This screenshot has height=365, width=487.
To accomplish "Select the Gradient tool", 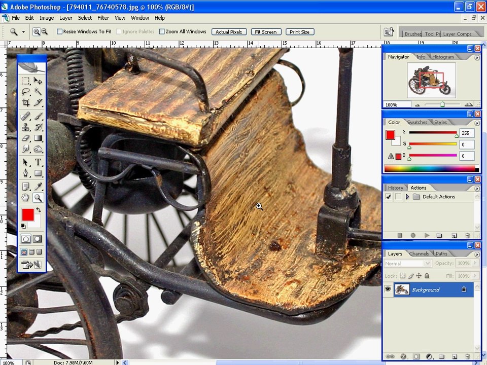I will click(38, 138).
